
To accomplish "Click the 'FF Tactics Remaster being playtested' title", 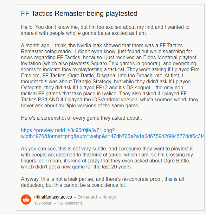I will tap(79, 13).
